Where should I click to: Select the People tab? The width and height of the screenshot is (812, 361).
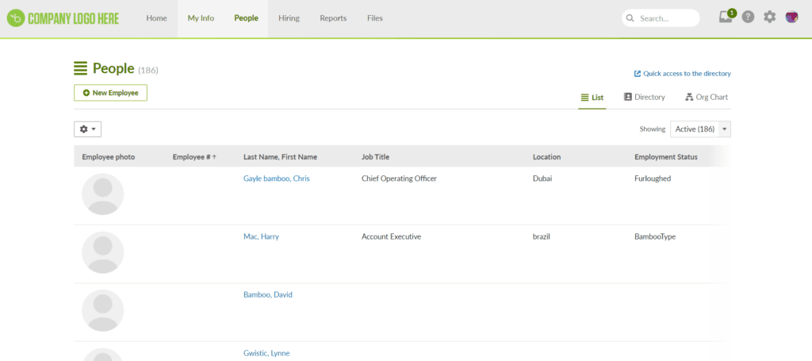[x=246, y=18]
